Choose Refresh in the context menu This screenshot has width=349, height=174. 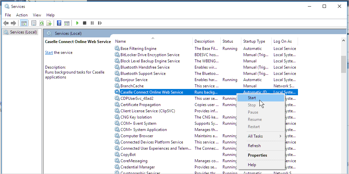(x=261, y=145)
